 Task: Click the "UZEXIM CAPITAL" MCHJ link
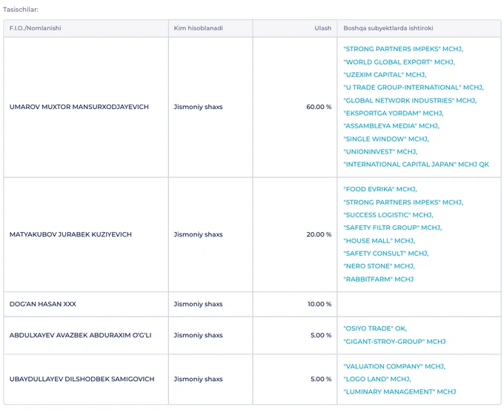pyautogui.click(x=384, y=75)
